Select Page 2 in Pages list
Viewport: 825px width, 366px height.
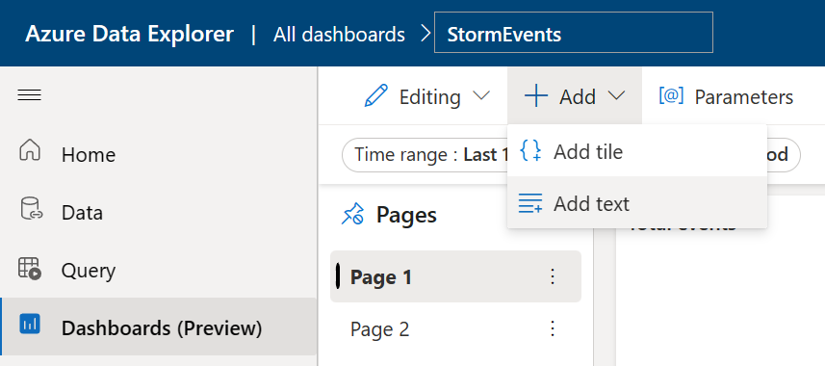[x=455, y=329]
